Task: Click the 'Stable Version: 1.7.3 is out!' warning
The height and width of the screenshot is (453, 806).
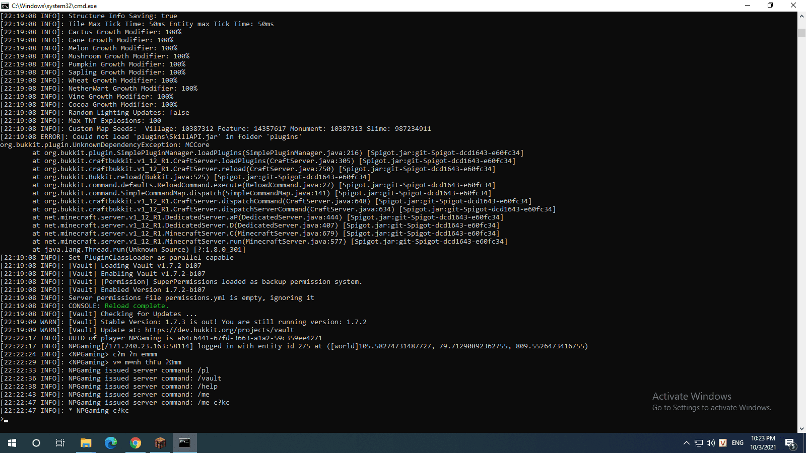Action: coord(183,322)
